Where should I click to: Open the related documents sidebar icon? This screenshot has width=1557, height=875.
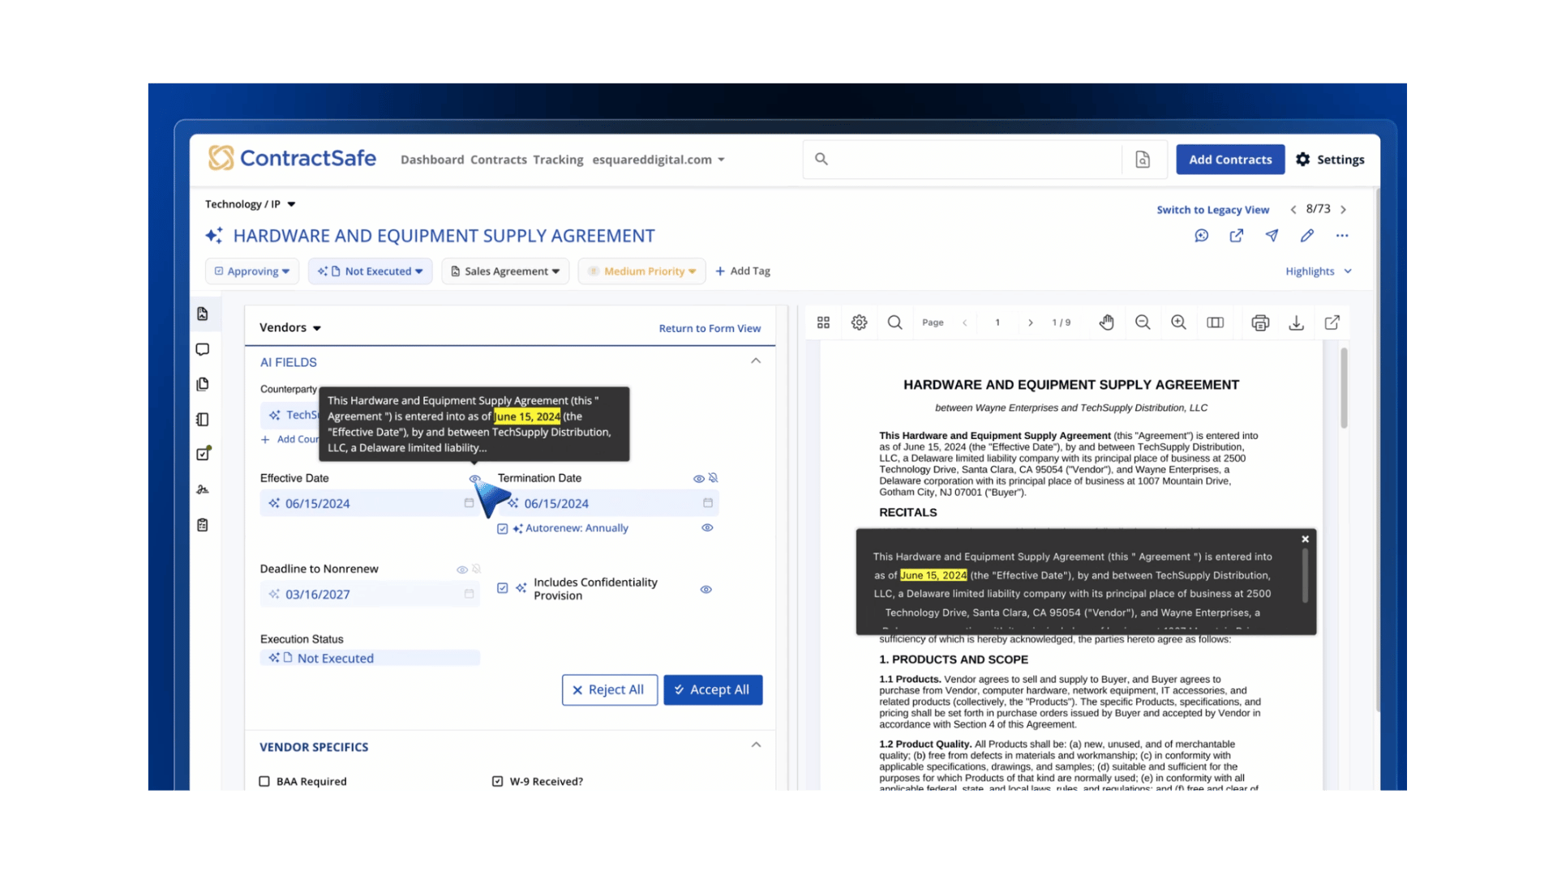(x=203, y=384)
